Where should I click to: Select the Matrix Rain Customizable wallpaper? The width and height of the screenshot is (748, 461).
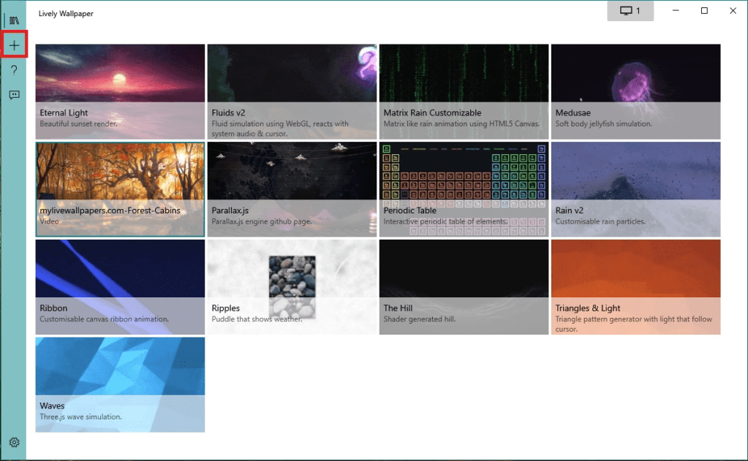[x=463, y=89]
